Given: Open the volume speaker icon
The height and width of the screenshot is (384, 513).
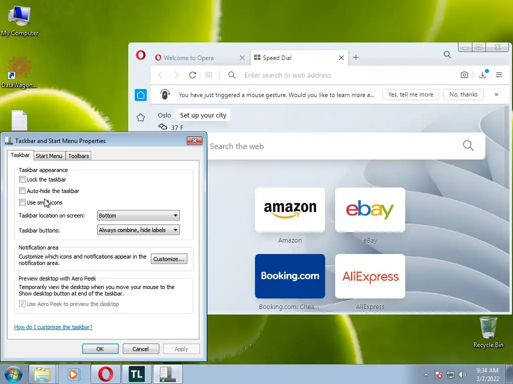Looking at the screenshot, I should (462, 374).
